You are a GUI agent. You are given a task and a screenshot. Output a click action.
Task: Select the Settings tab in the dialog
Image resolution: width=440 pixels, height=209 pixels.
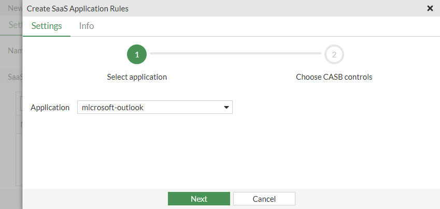pyautogui.click(x=47, y=26)
